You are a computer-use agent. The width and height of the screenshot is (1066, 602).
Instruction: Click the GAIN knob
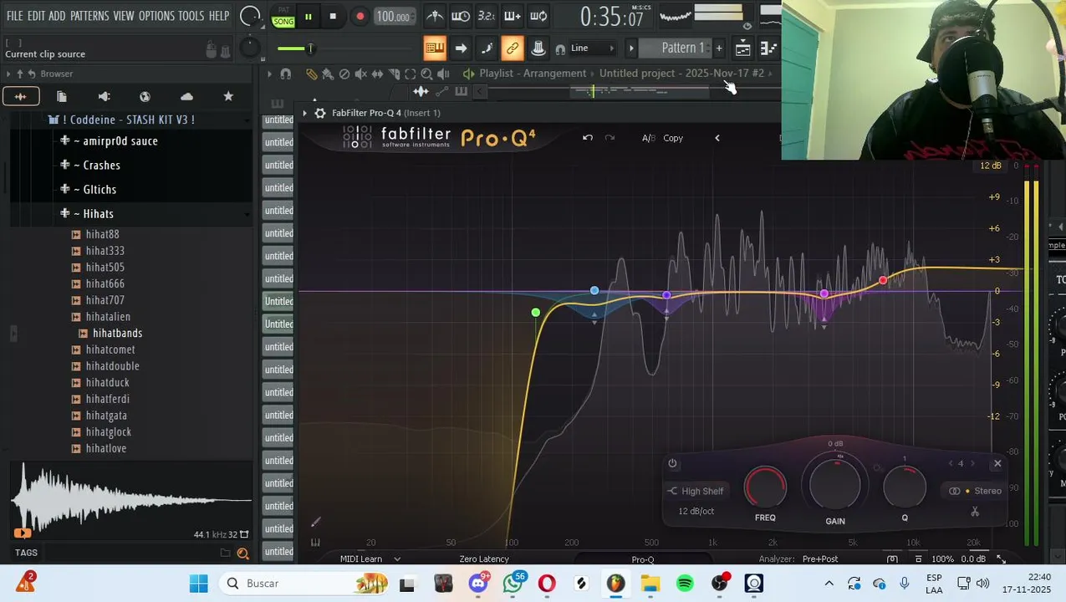pyautogui.click(x=834, y=483)
